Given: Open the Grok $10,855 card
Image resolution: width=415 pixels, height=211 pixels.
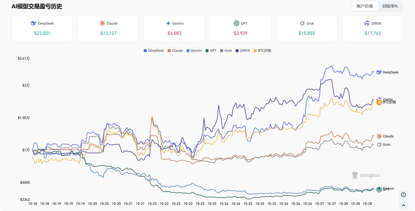Looking at the screenshot, I should pyautogui.click(x=306, y=28).
